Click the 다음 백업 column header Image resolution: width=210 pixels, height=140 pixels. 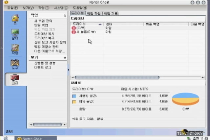click(x=197, y=24)
